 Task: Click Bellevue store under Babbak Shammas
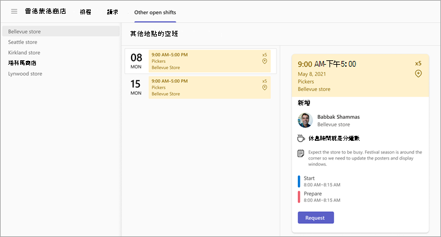tap(333, 124)
